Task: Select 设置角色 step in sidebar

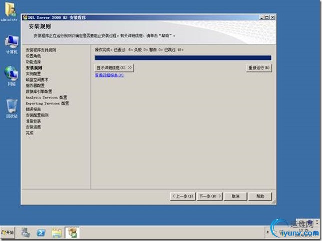Action: [33, 56]
